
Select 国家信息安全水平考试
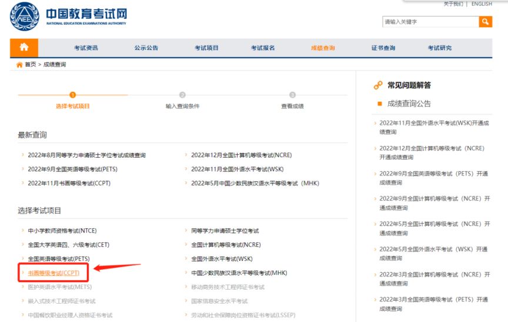219,301
